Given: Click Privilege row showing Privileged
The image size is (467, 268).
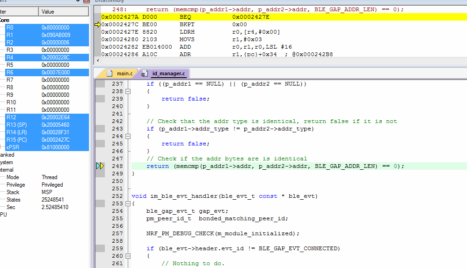Looking at the screenshot, I should point(47,185).
